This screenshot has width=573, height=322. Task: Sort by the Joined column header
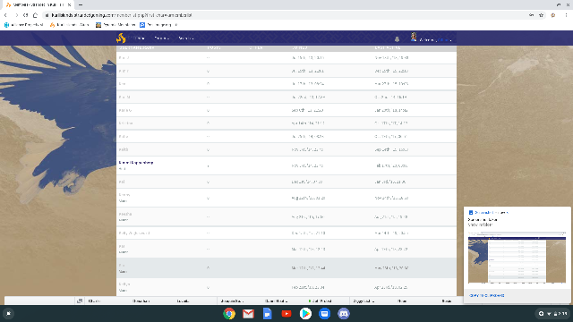point(299,47)
